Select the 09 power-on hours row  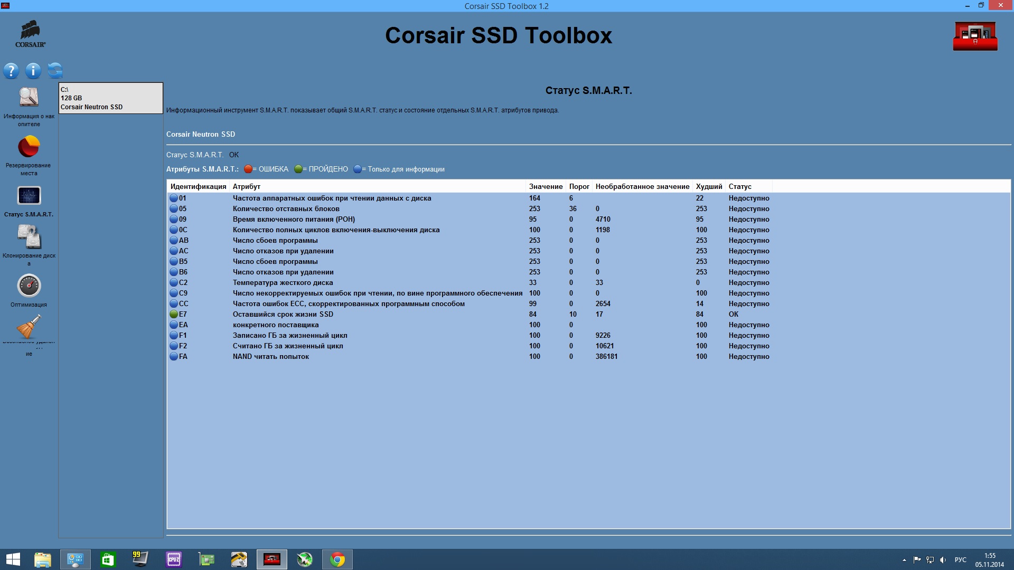click(294, 219)
